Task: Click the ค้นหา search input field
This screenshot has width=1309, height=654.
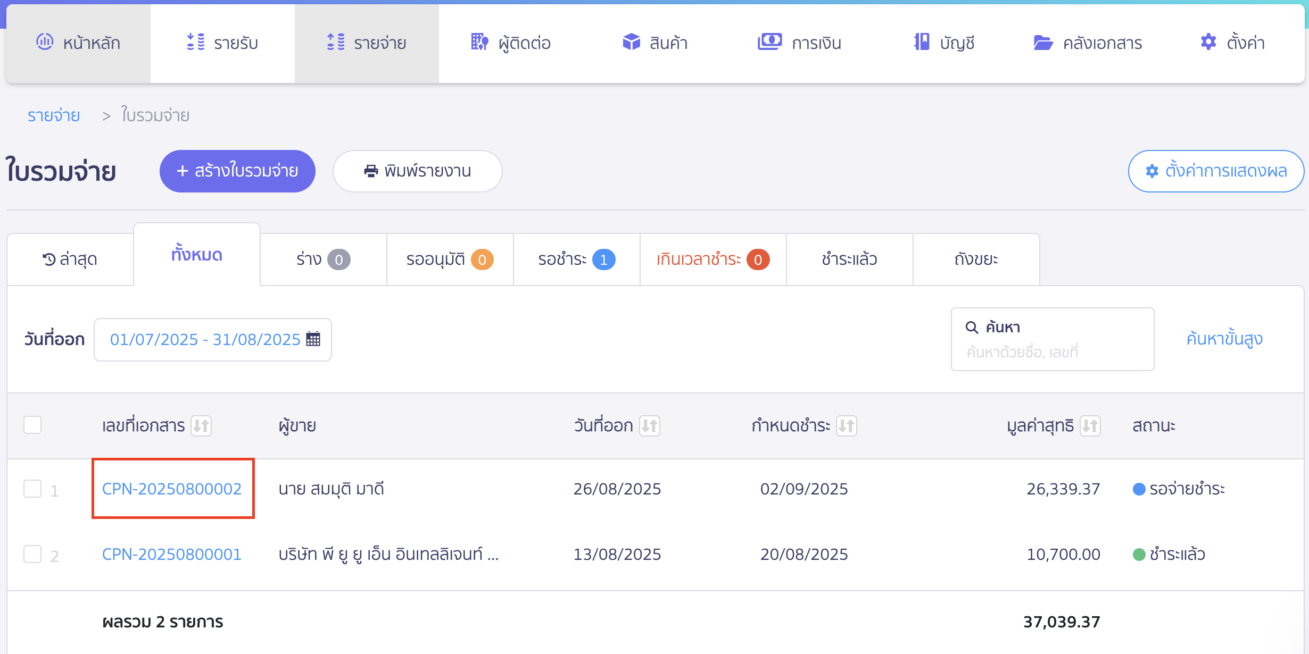Action: 1053,339
